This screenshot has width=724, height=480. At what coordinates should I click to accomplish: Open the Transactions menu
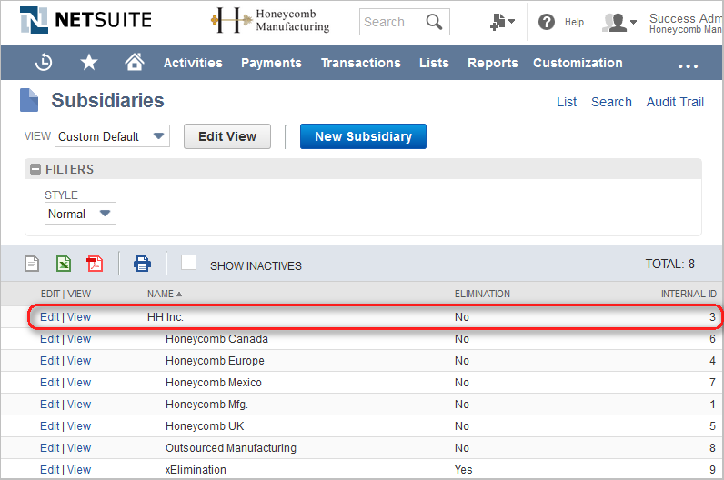360,63
